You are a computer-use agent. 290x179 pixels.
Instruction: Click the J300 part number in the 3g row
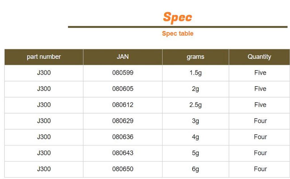point(44,121)
